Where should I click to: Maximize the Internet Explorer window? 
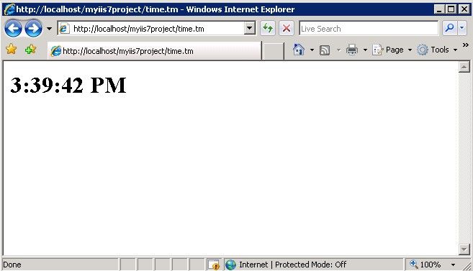451,9
